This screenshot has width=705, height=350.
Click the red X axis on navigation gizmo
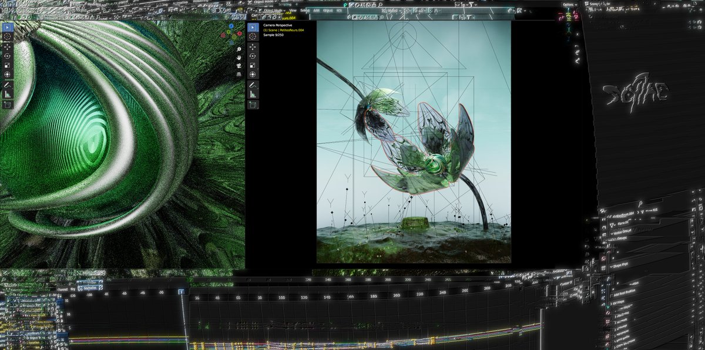tap(240, 33)
